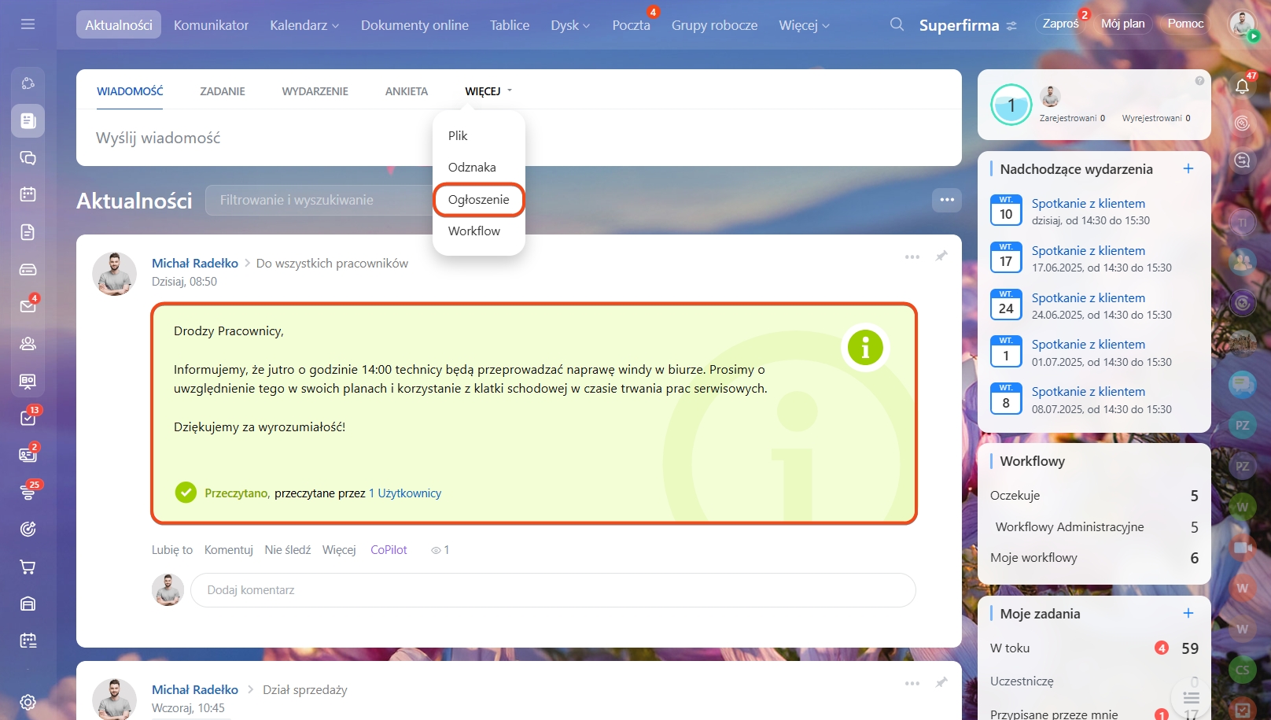Open workgroups people icon in sidebar
Image resolution: width=1271 pixels, height=720 pixels.
28,344
